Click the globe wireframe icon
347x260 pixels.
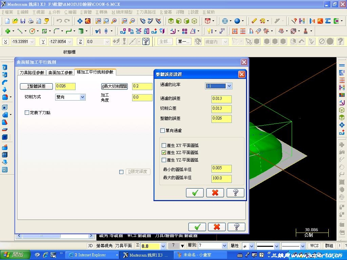[x=225, y=21]
